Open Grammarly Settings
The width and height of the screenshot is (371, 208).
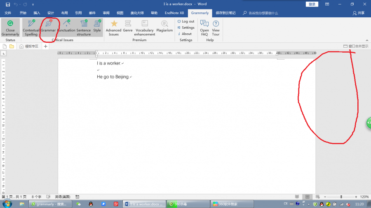[186, 28]
